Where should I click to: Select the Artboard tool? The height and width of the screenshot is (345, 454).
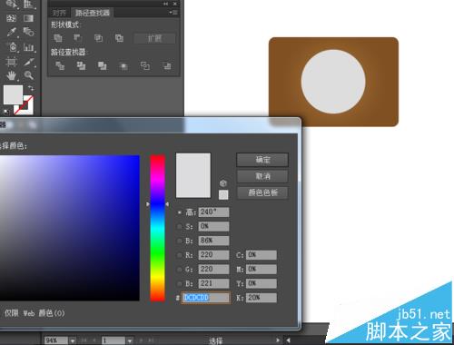[12, 62]
